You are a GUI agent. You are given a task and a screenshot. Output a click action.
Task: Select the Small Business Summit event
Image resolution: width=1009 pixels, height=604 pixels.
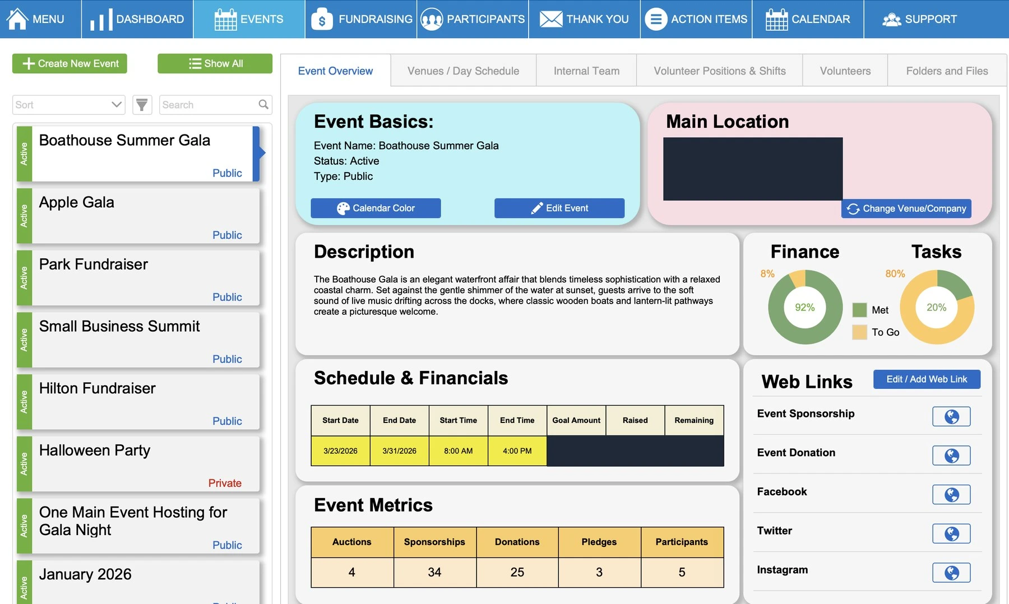tap(138, 340)
